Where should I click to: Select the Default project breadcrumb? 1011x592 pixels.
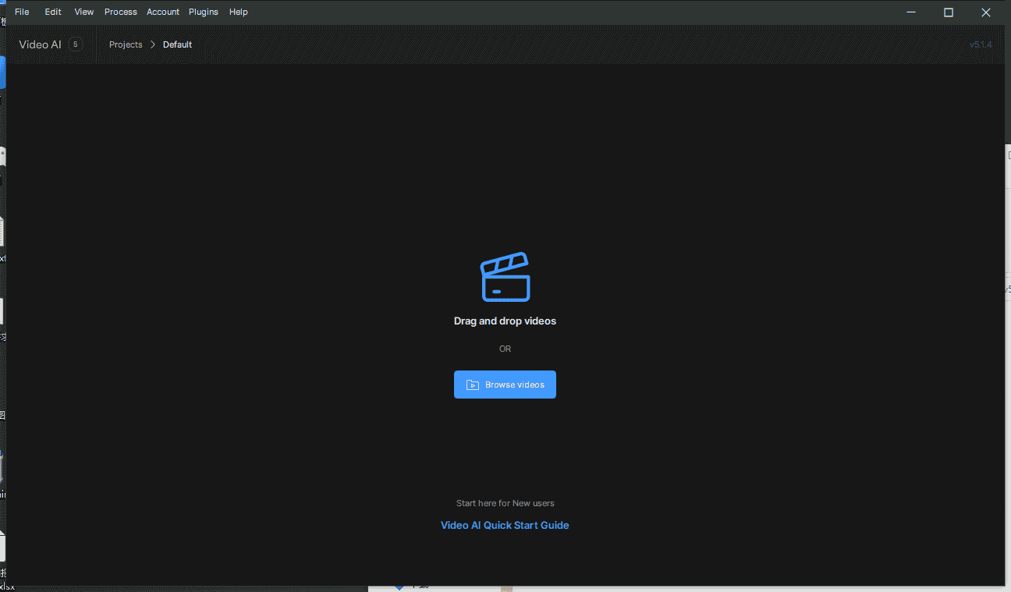click(177, 44)
